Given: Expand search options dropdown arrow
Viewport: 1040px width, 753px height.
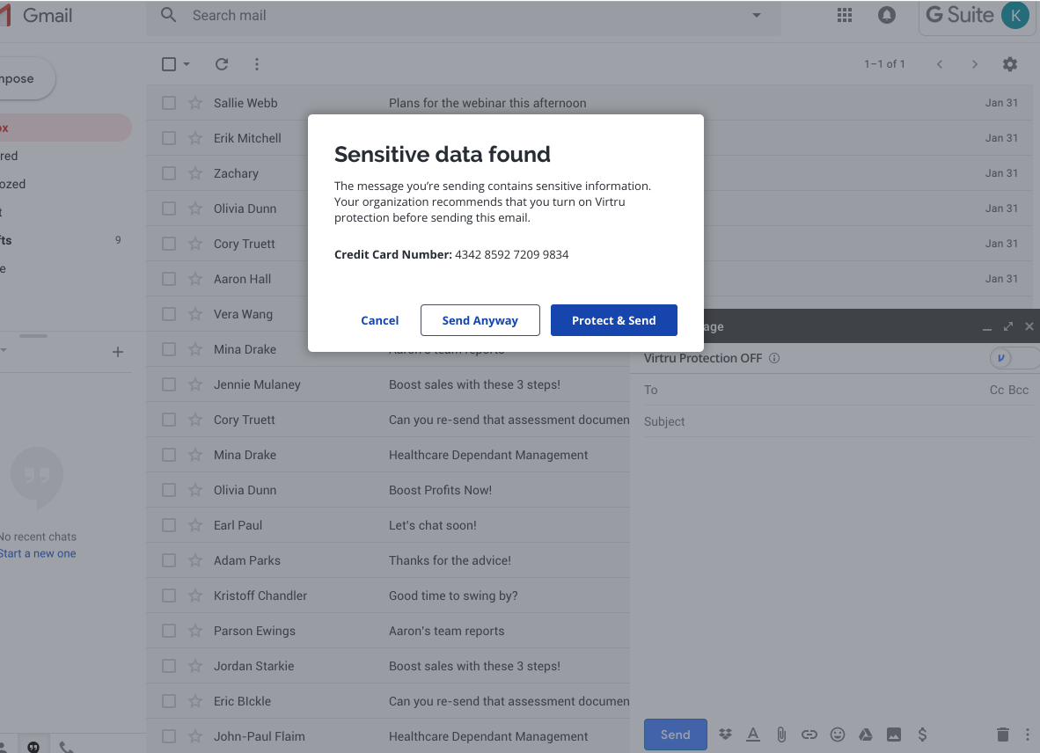Looking at the screenshot, I should click(756, 15).
